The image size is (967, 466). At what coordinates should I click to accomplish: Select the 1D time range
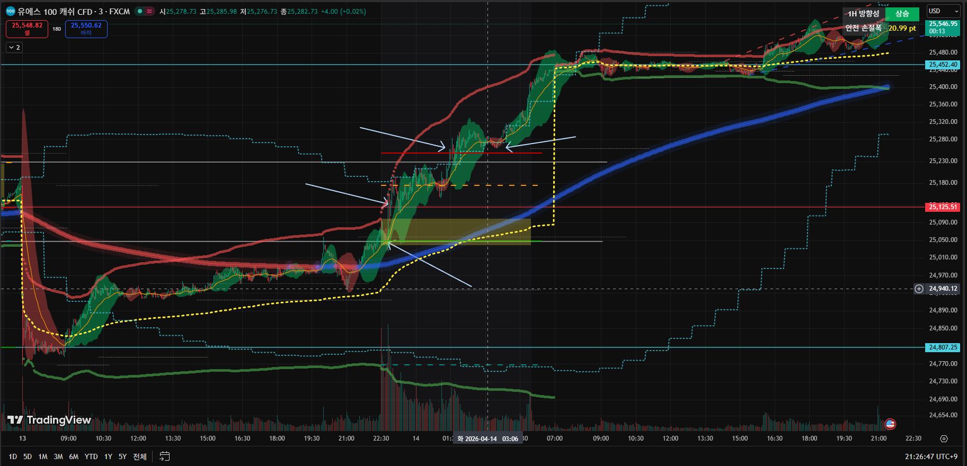click(13, 456)
